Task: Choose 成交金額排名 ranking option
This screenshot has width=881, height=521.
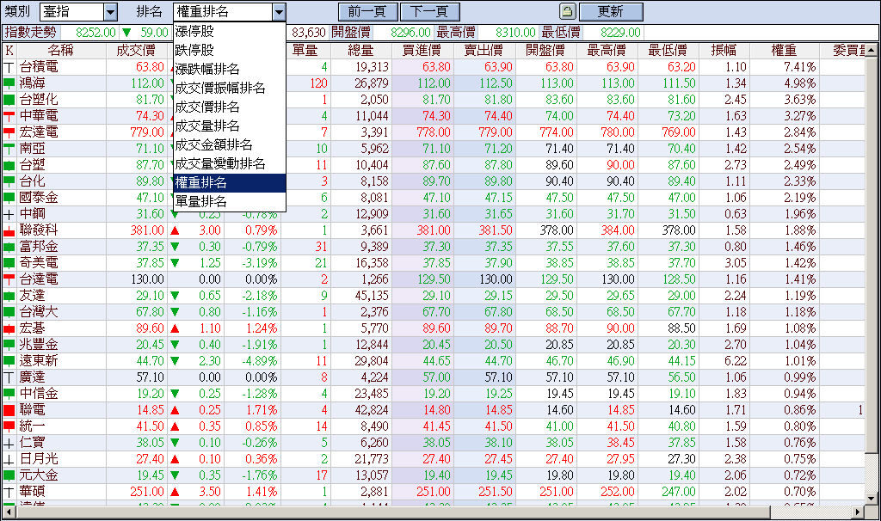Action: click(230, 144)
